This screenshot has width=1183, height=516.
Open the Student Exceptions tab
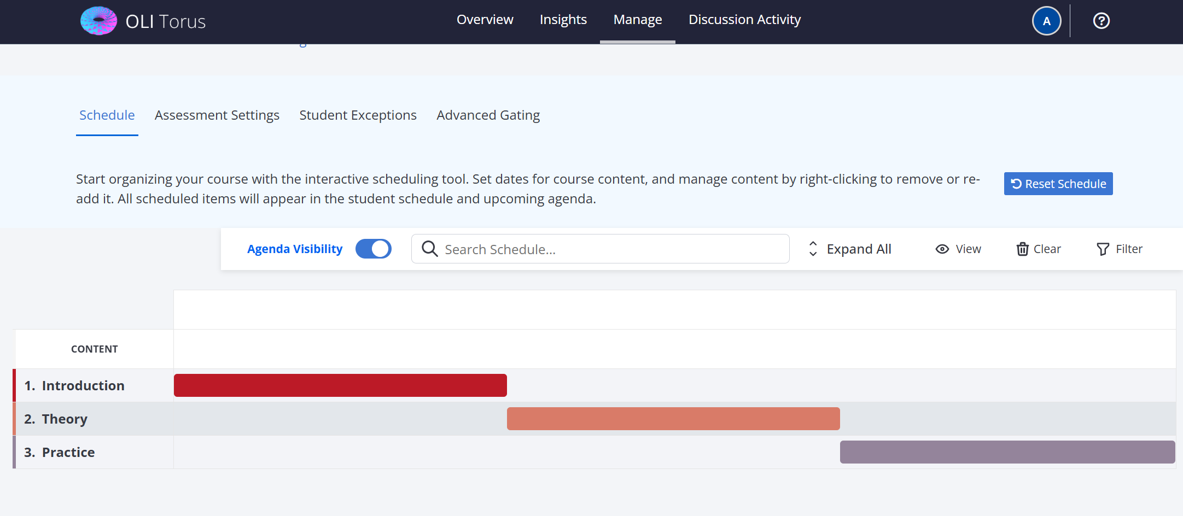(x=358, y=115)
